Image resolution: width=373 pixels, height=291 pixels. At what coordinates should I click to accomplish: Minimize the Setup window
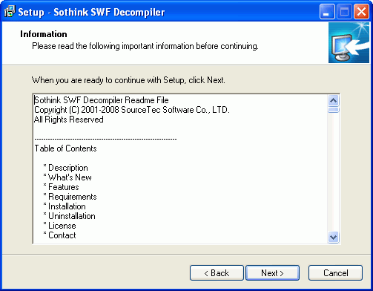[x=327, y=12]
